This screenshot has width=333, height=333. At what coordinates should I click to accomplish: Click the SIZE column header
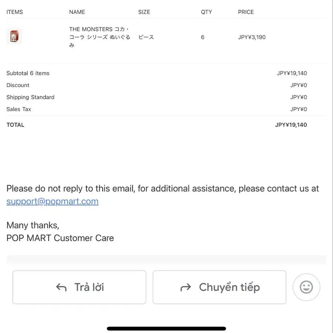[144, 12]
